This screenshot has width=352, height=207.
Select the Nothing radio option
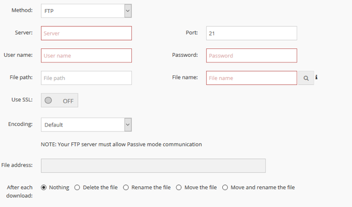(x=44, y=187)
